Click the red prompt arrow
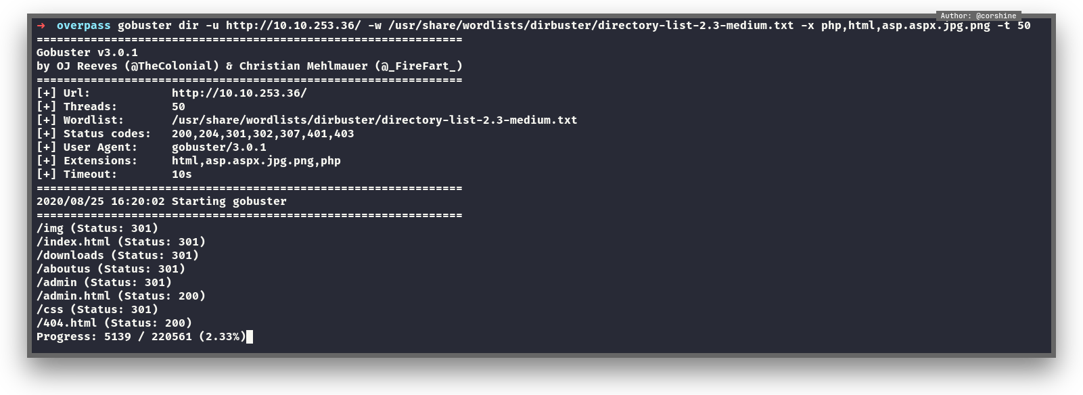This screenshot has height=395, width=1083. 41,26
